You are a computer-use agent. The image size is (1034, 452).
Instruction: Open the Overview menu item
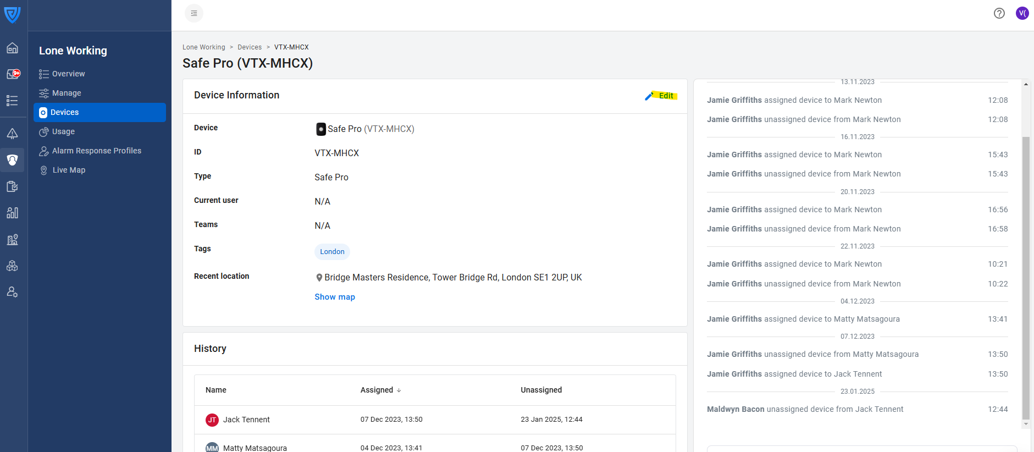point(68,74)
